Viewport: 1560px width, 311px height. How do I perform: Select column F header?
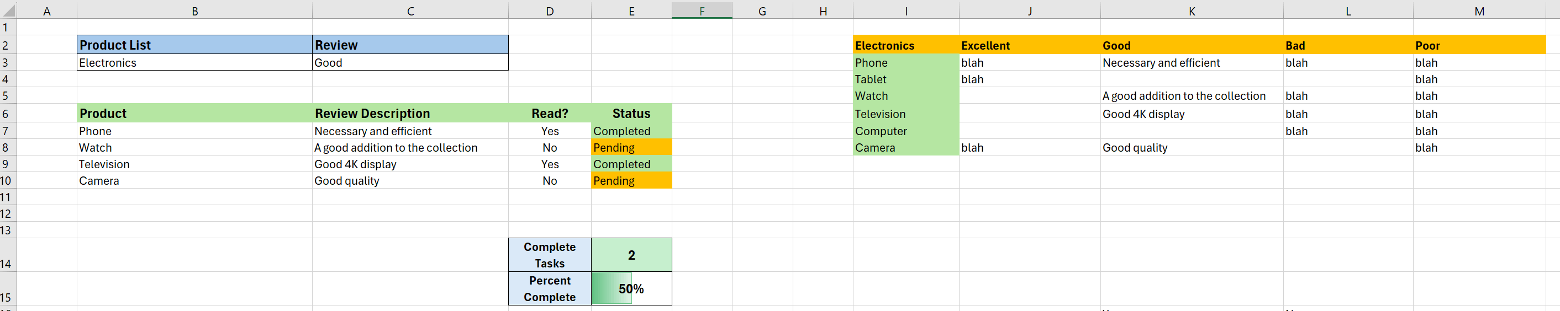point(702,10)
